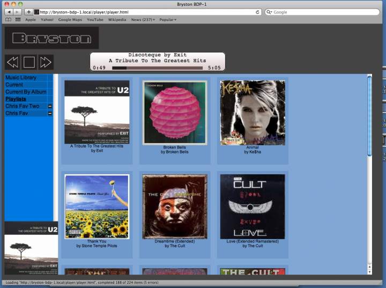Image resolution: width=386 pixels, height=288 pixels.
Task: Open Current By Album view
Action: coord(26,92)
